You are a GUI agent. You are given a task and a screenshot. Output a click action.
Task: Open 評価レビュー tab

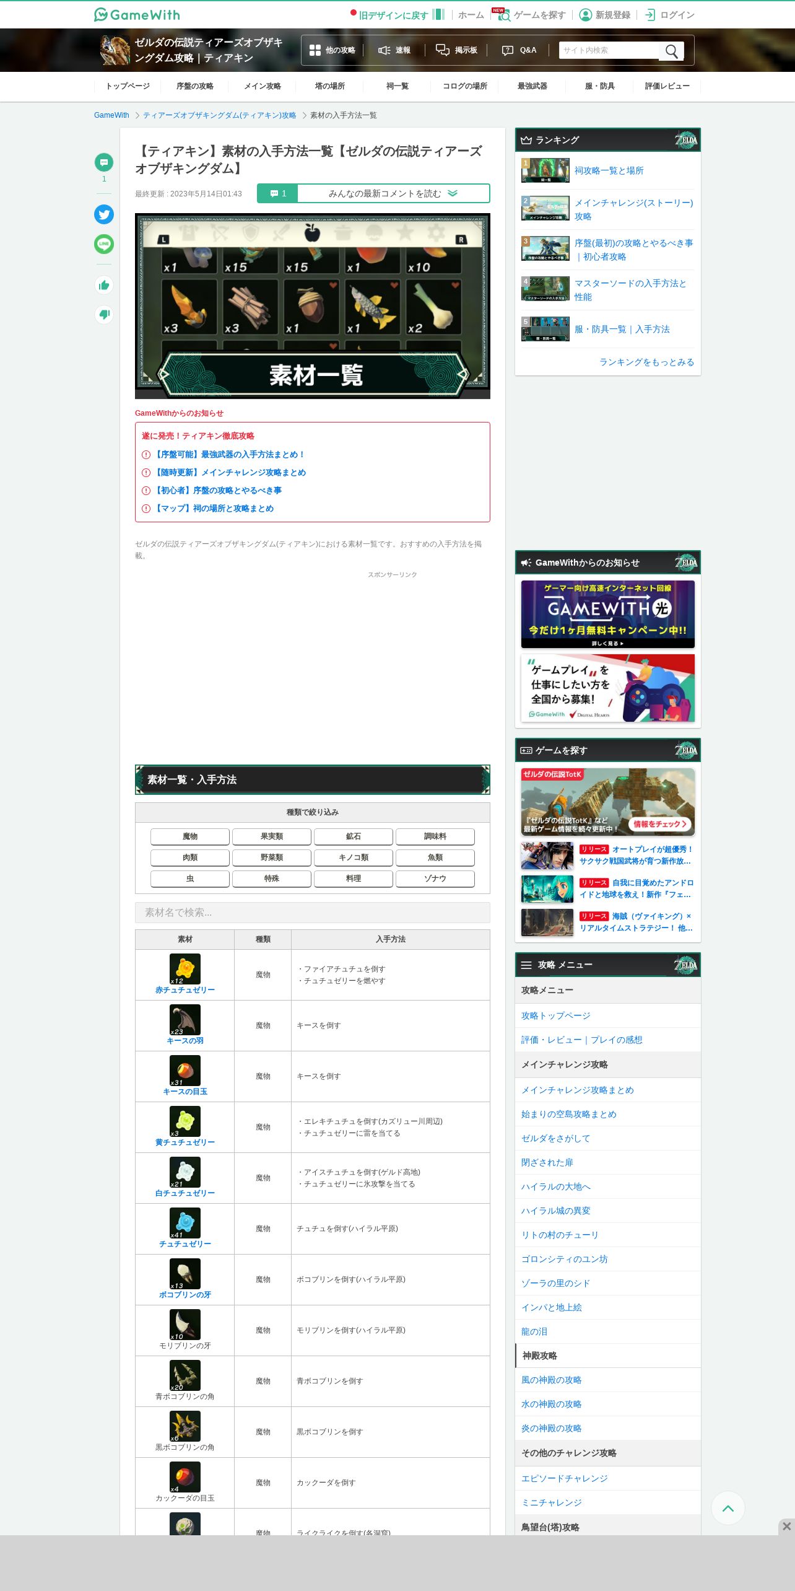[x=667, y=86]
